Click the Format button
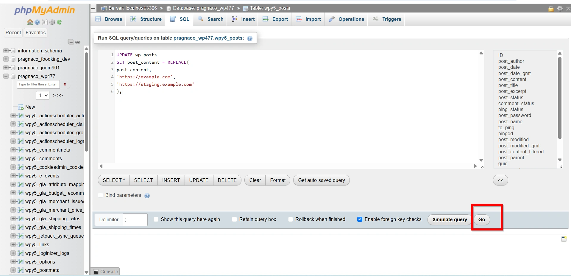571x276 pixels. (x=278, y=180)
